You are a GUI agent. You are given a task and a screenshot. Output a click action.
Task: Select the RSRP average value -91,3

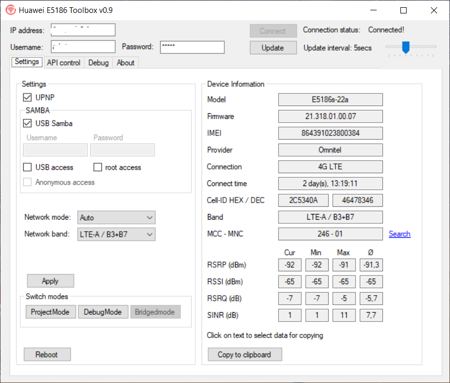[x=371, y=265]
